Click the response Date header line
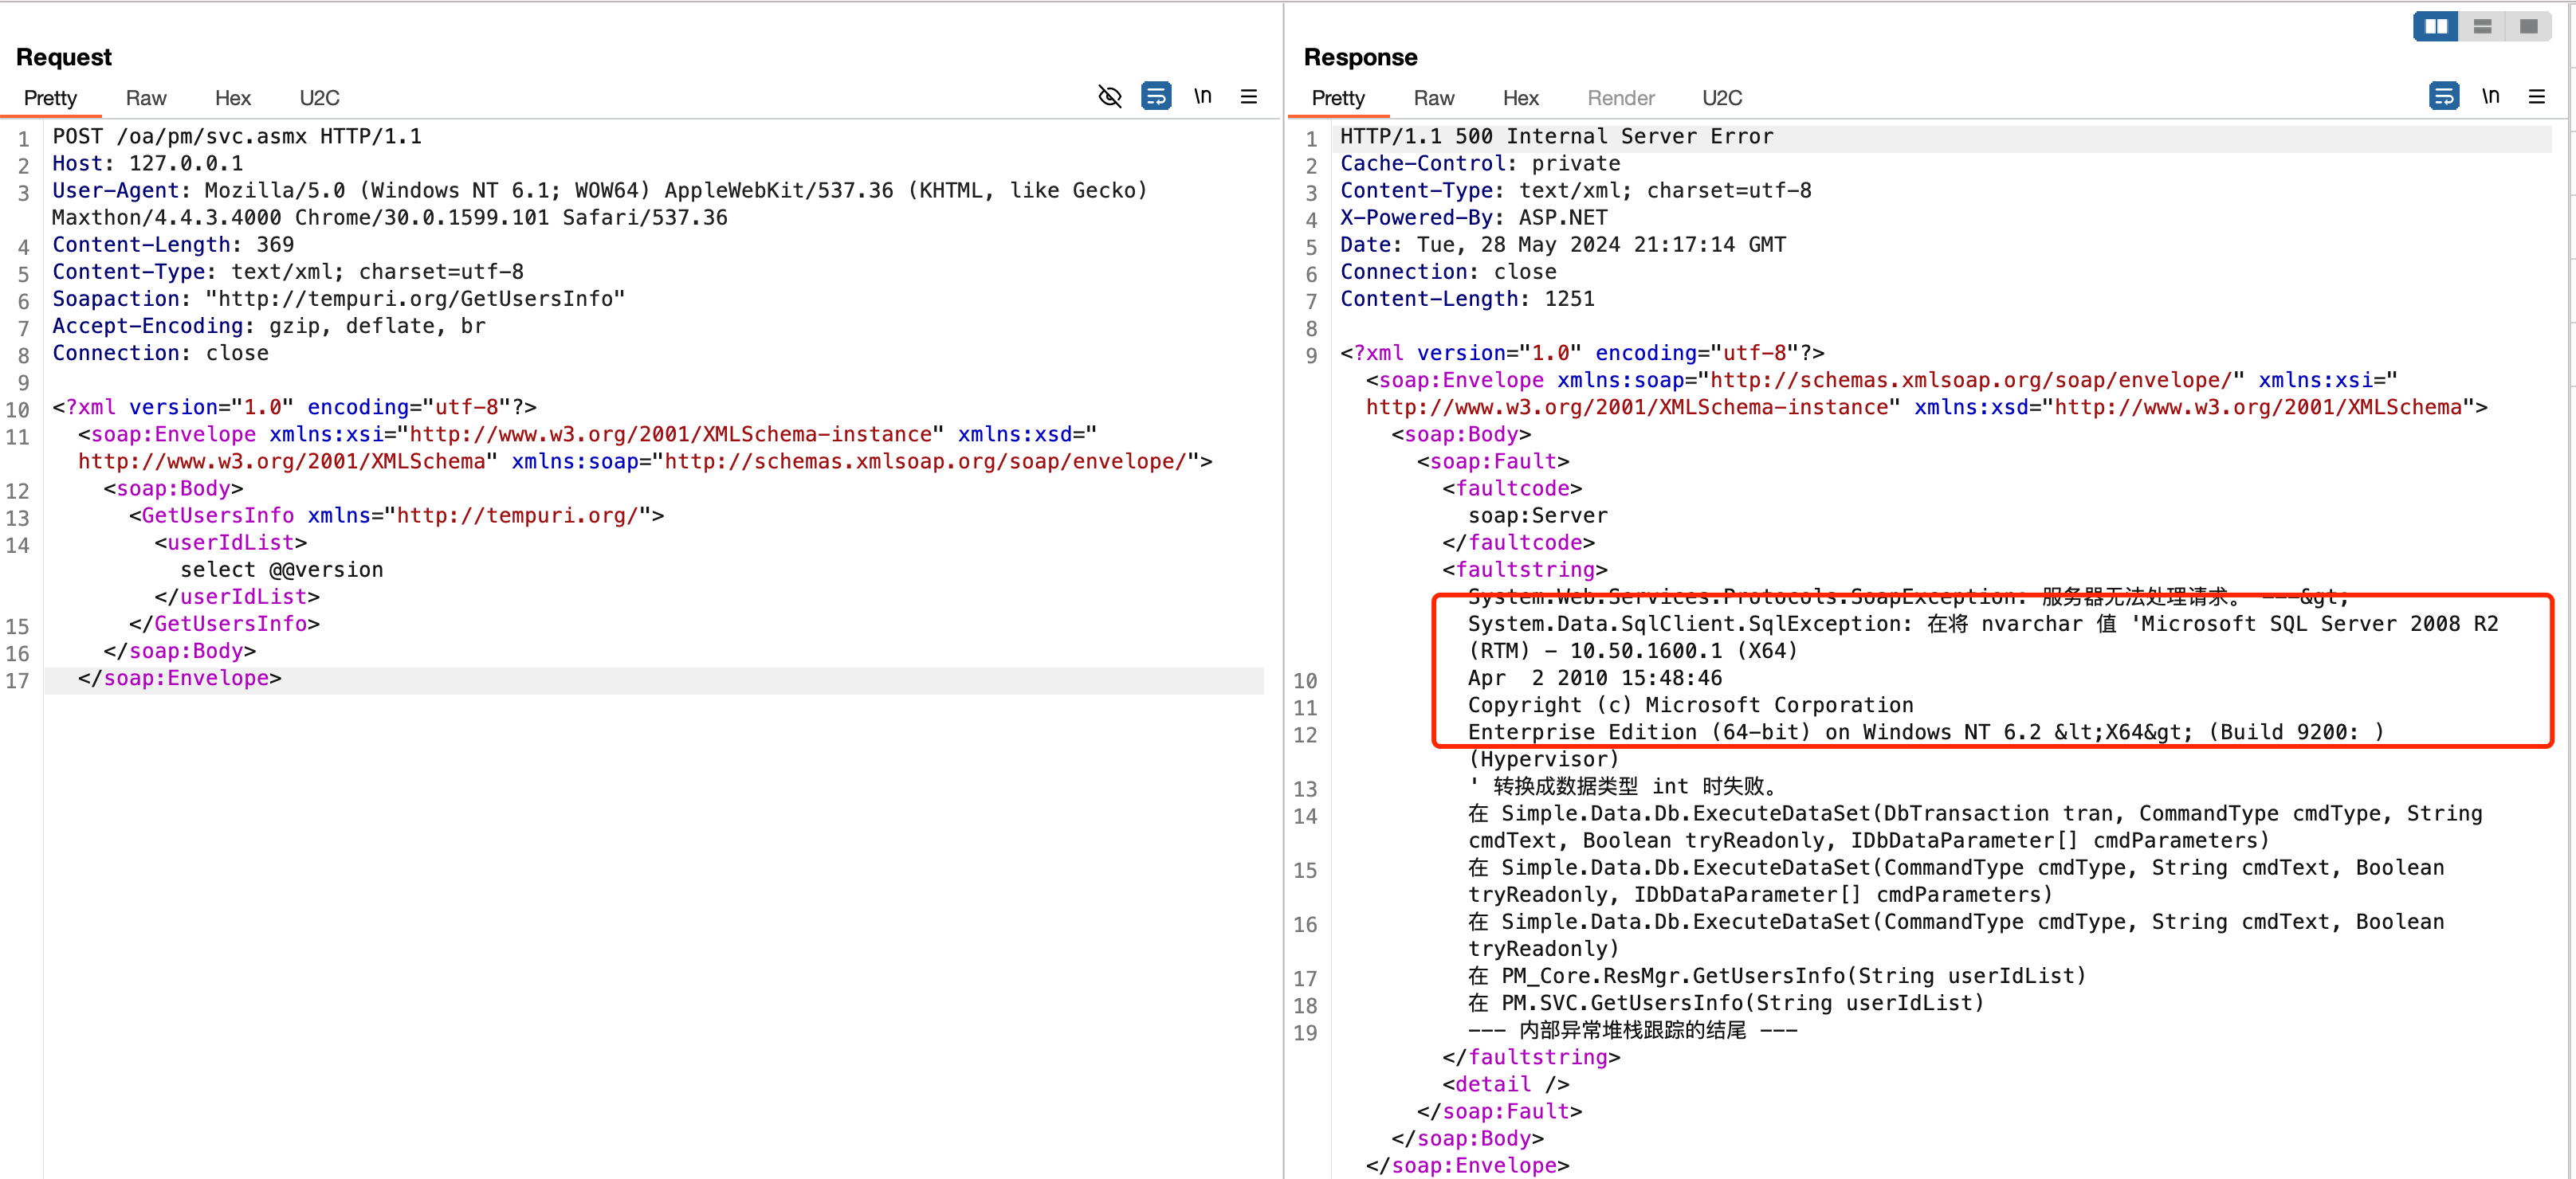This screenshot has height=1179, width=2576. click(1563, 245)
